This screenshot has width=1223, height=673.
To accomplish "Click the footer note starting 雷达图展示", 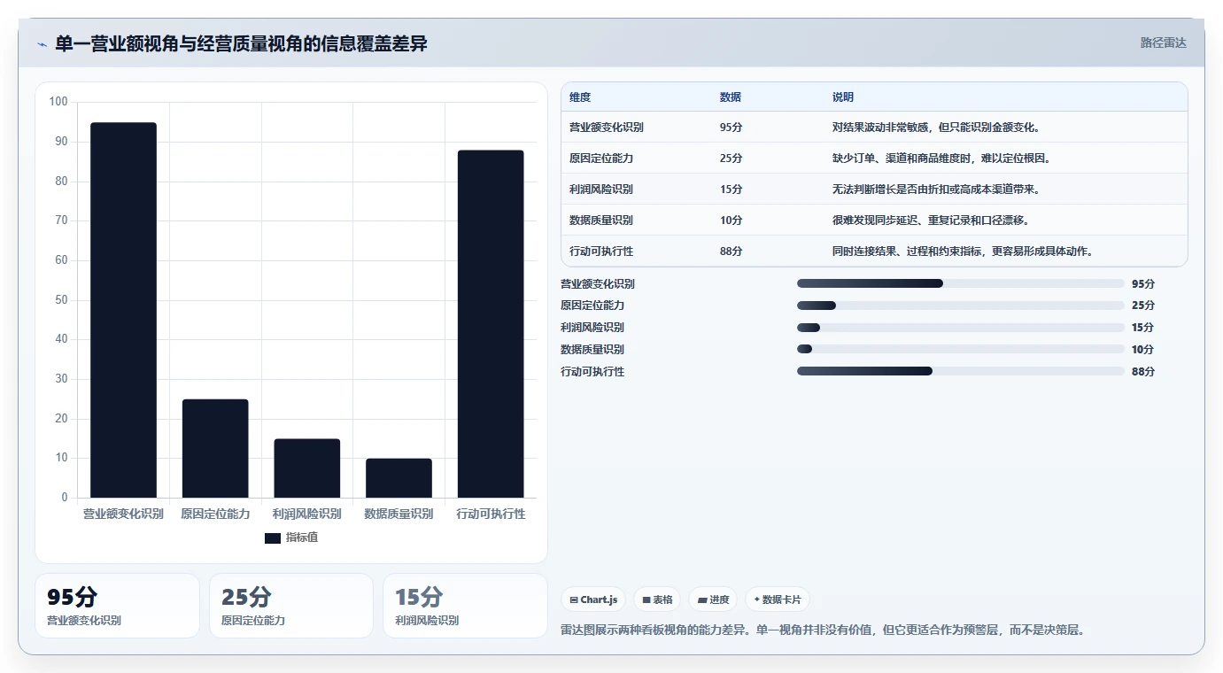I will point(823,630).
